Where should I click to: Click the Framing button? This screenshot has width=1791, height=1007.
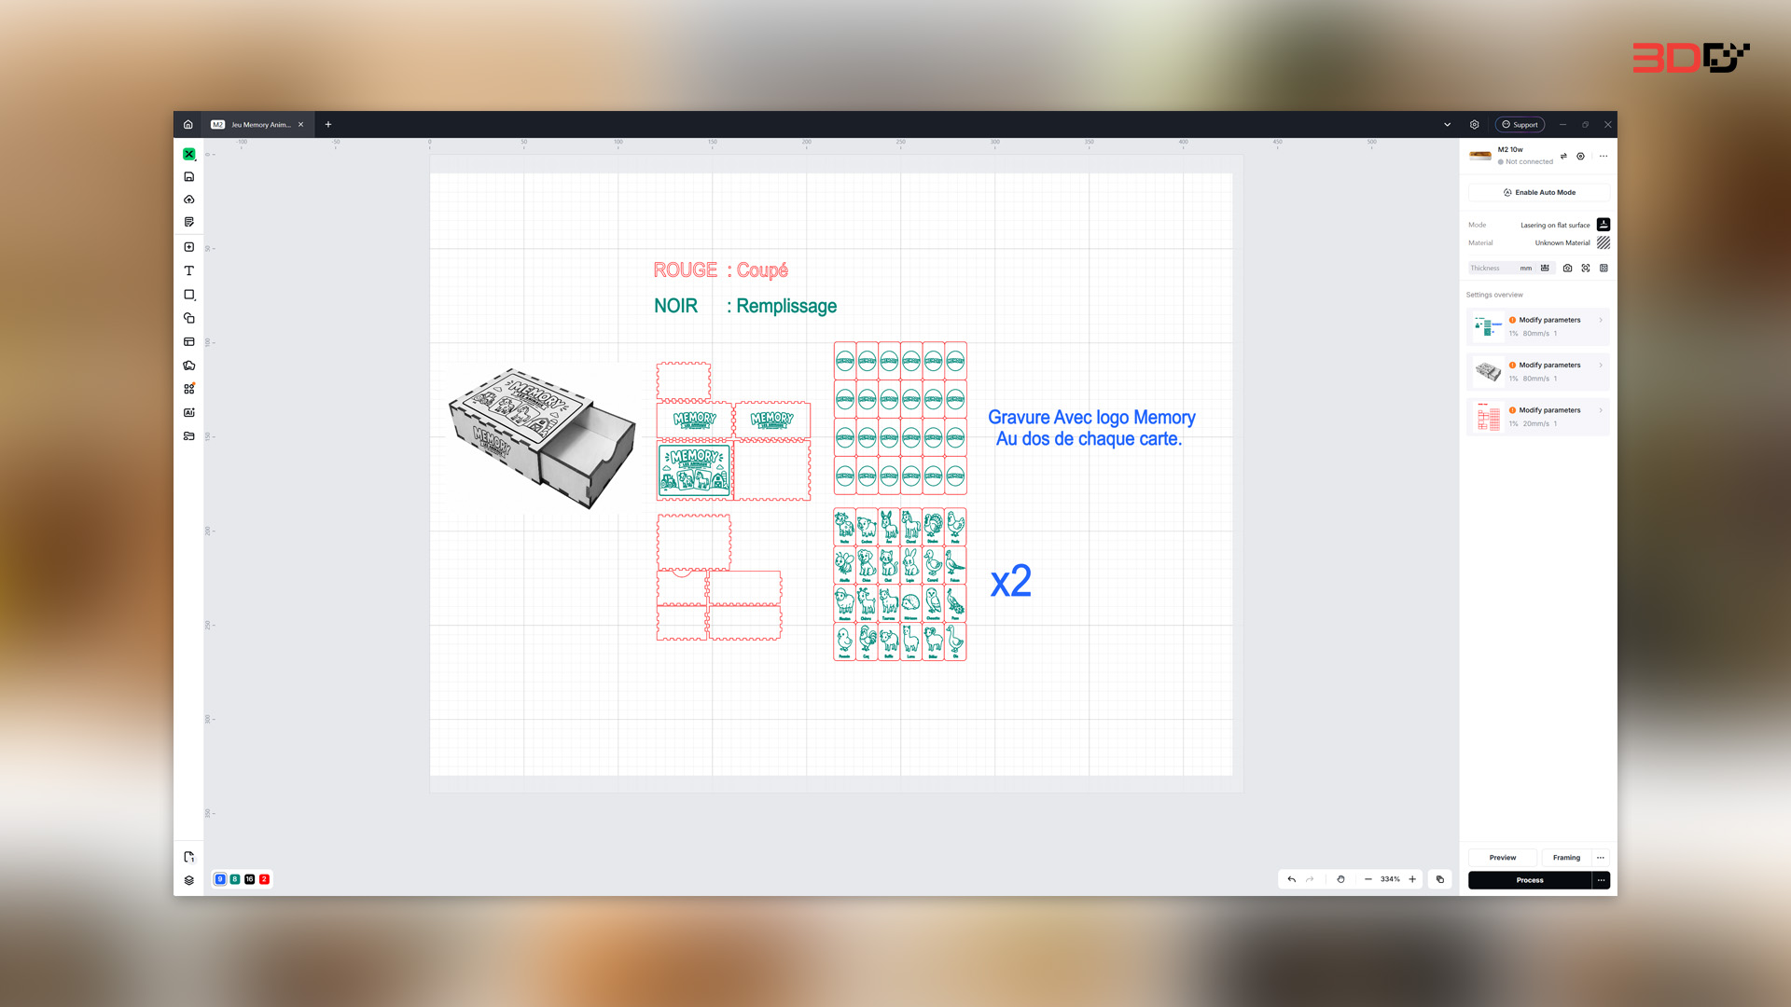(x=1567, y=858)
